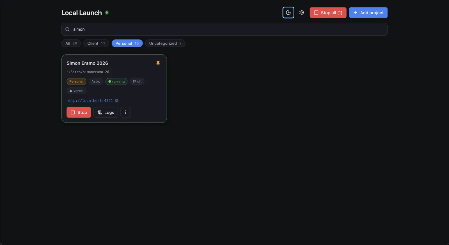The width and height of the screenshot is (449, 245).
Task: Select the All 28 filter tab
Action: pyautogui.click(x=71, y=43)
